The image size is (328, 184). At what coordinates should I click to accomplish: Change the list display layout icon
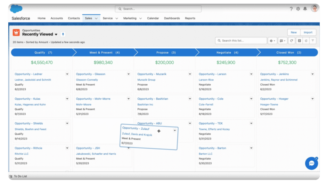tap(281, 41)
